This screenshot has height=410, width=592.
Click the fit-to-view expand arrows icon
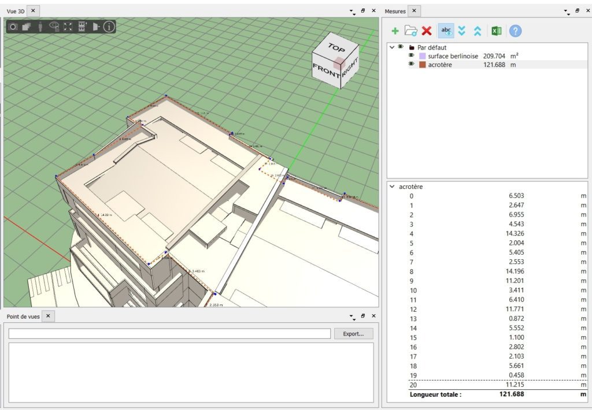pyautogui.click(x=68, y=27)
